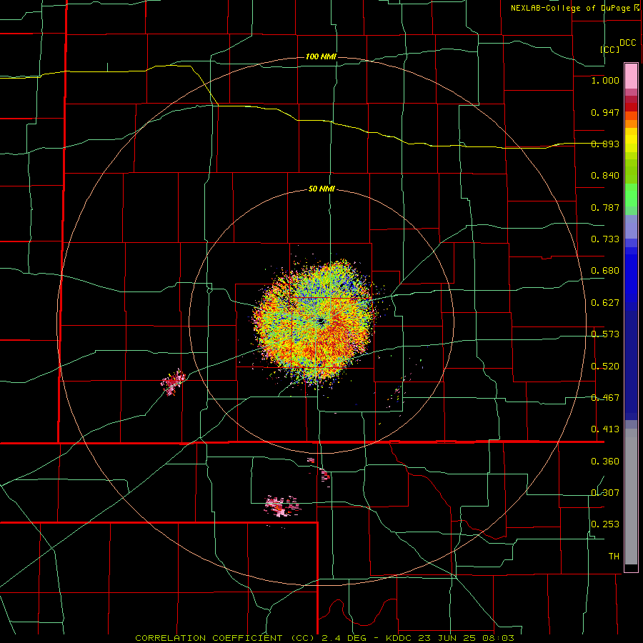Pick the gray lower color bar segment
This screenshot has height=643, width=643.
pos(631,497)
